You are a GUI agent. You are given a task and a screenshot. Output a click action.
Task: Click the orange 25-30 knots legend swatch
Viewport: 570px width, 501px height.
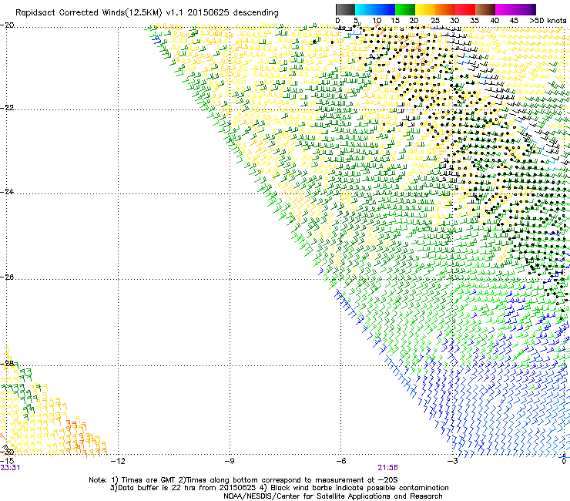445,9
